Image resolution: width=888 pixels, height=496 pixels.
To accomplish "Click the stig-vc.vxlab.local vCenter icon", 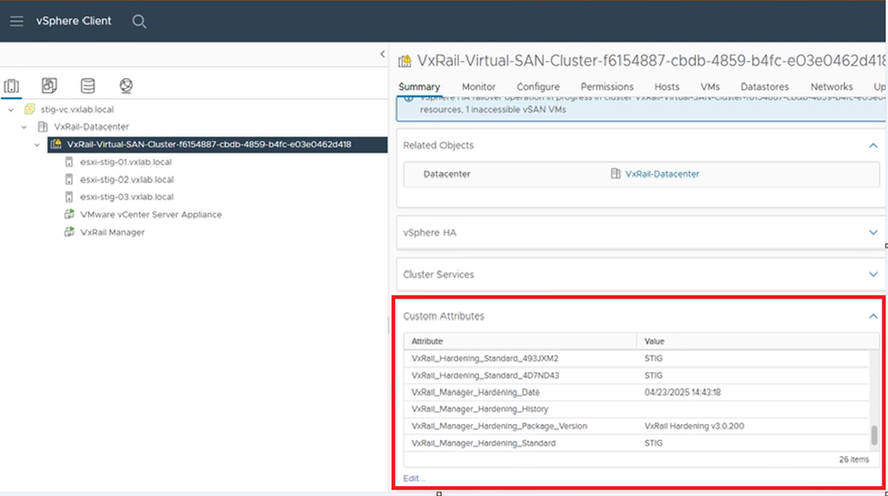I will pos(29,109).
